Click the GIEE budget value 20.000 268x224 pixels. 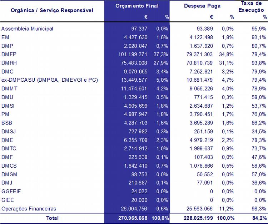[139, 200]
